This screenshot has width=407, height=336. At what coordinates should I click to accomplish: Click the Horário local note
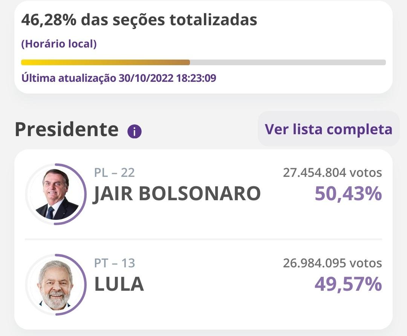tap(59, 44)
